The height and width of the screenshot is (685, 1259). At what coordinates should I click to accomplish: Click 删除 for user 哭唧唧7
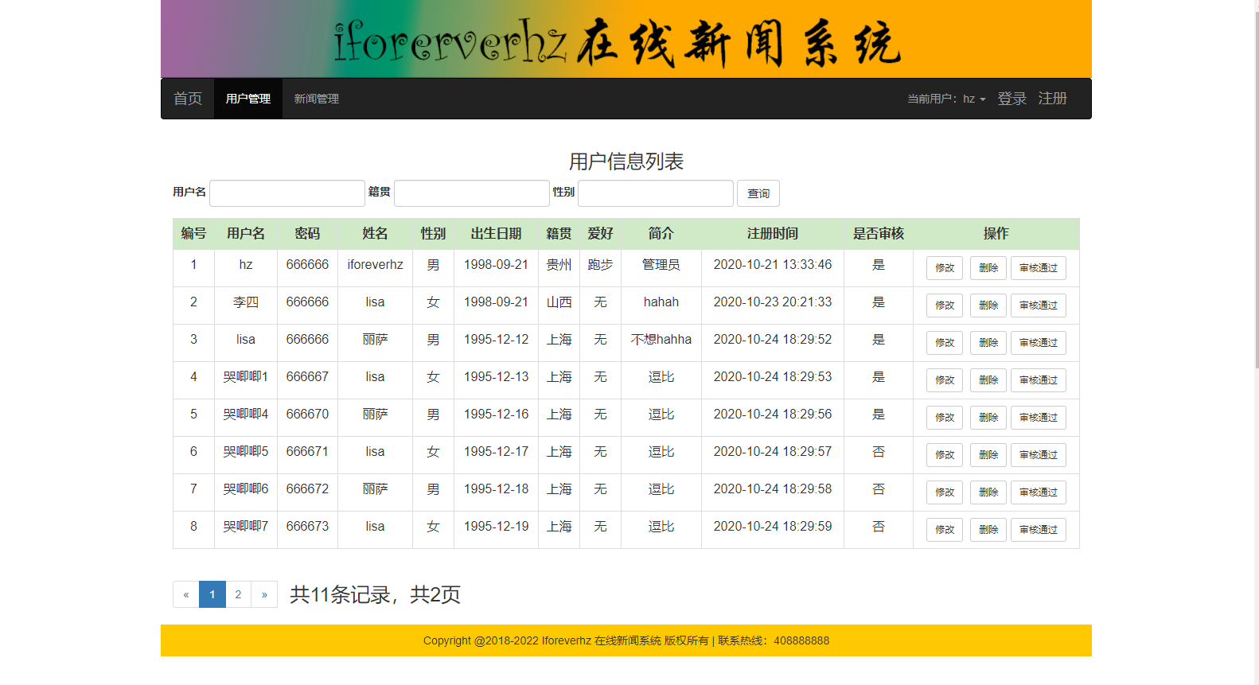click(988, 530)
